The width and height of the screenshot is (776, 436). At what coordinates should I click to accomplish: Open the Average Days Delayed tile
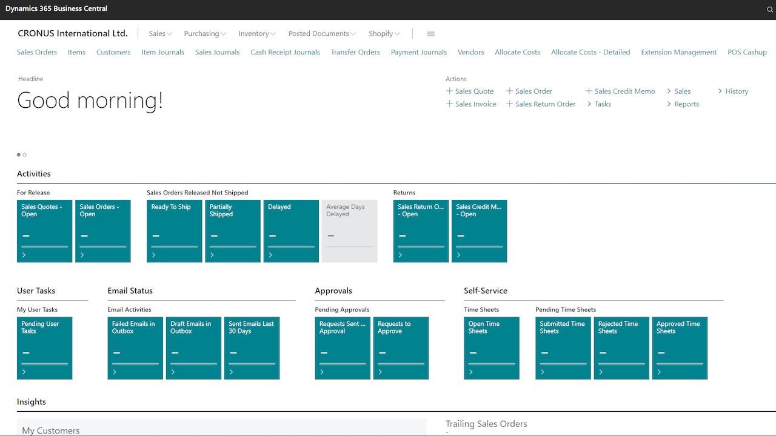(x=349, y=231)
